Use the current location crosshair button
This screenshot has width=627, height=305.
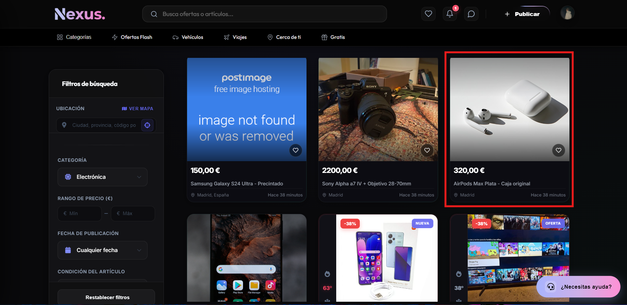(147, 125)
